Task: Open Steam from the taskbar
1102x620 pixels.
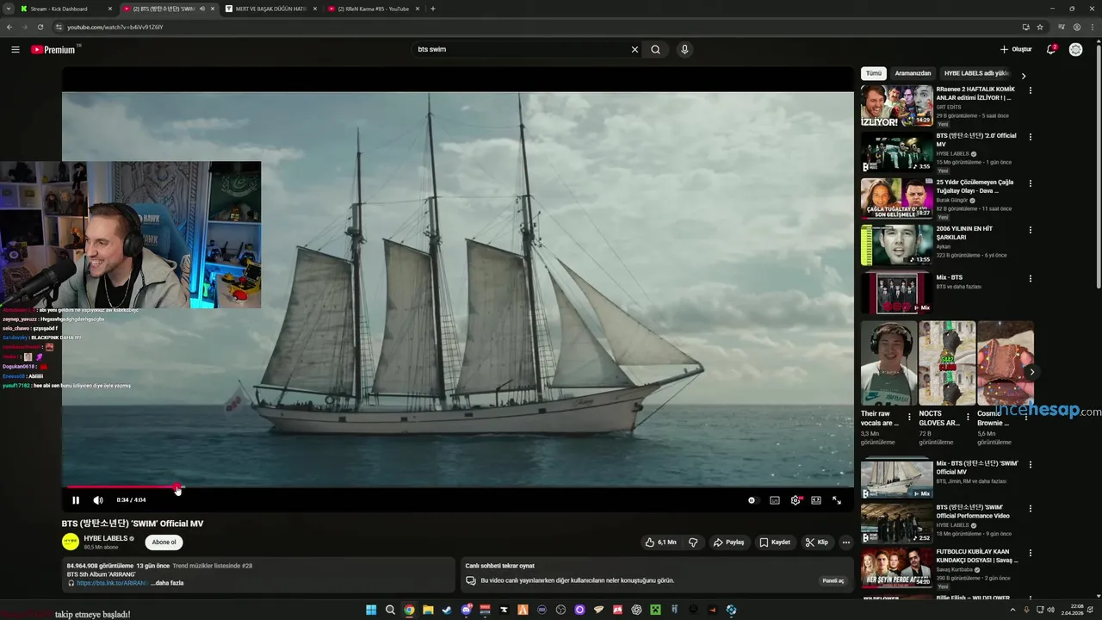Action: tap(447, 610)
